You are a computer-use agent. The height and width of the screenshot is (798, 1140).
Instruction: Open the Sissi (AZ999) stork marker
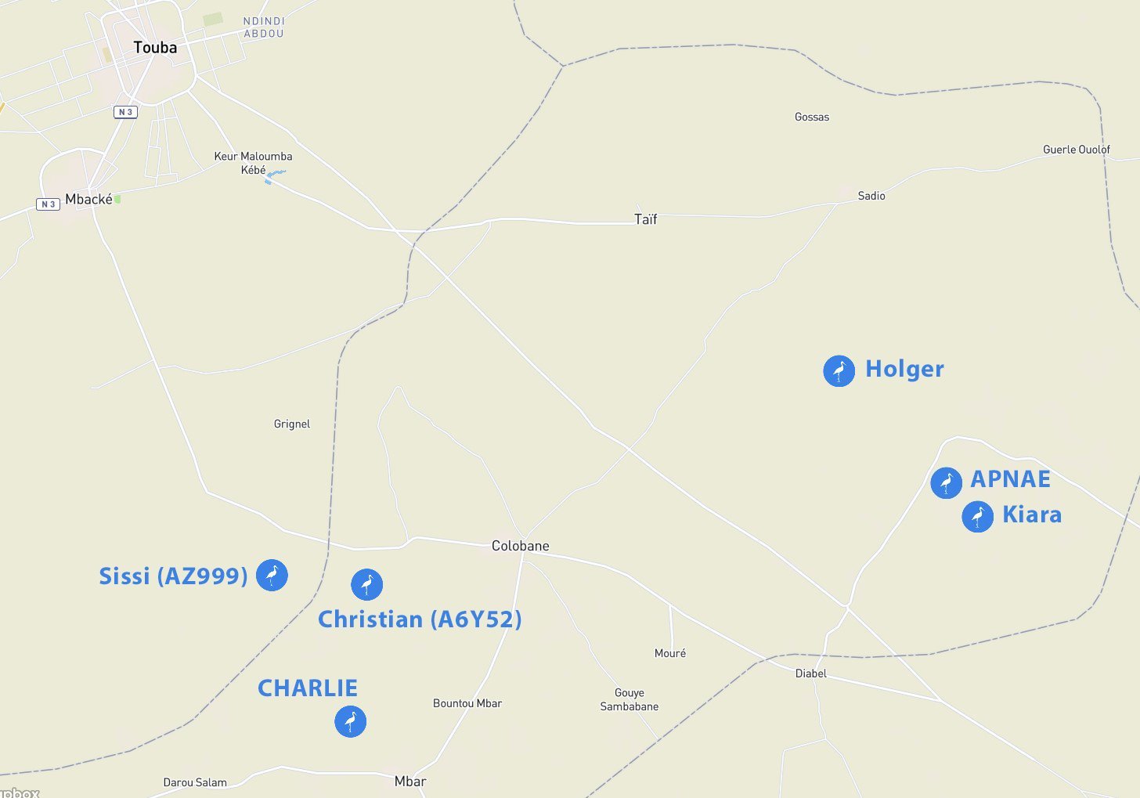point(272,576)
